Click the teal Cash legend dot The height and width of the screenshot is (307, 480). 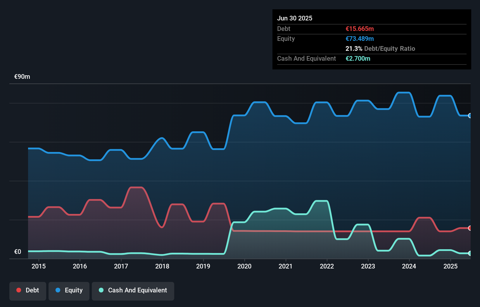(101, 290)
